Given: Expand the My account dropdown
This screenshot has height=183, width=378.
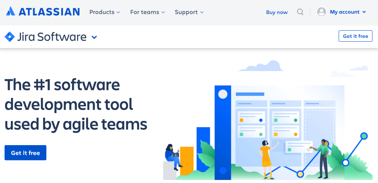Looking at the screenshot, I should coord(348,12).
